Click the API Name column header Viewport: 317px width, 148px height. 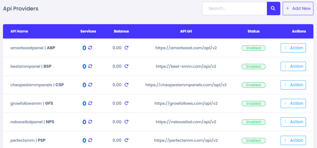click(19, 31)
